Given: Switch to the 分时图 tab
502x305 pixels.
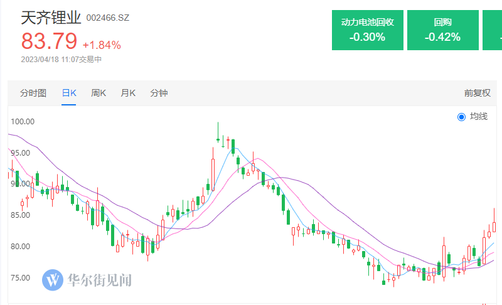Looking at the screenshot, I should pyautogui.click(x=33, y=93).
